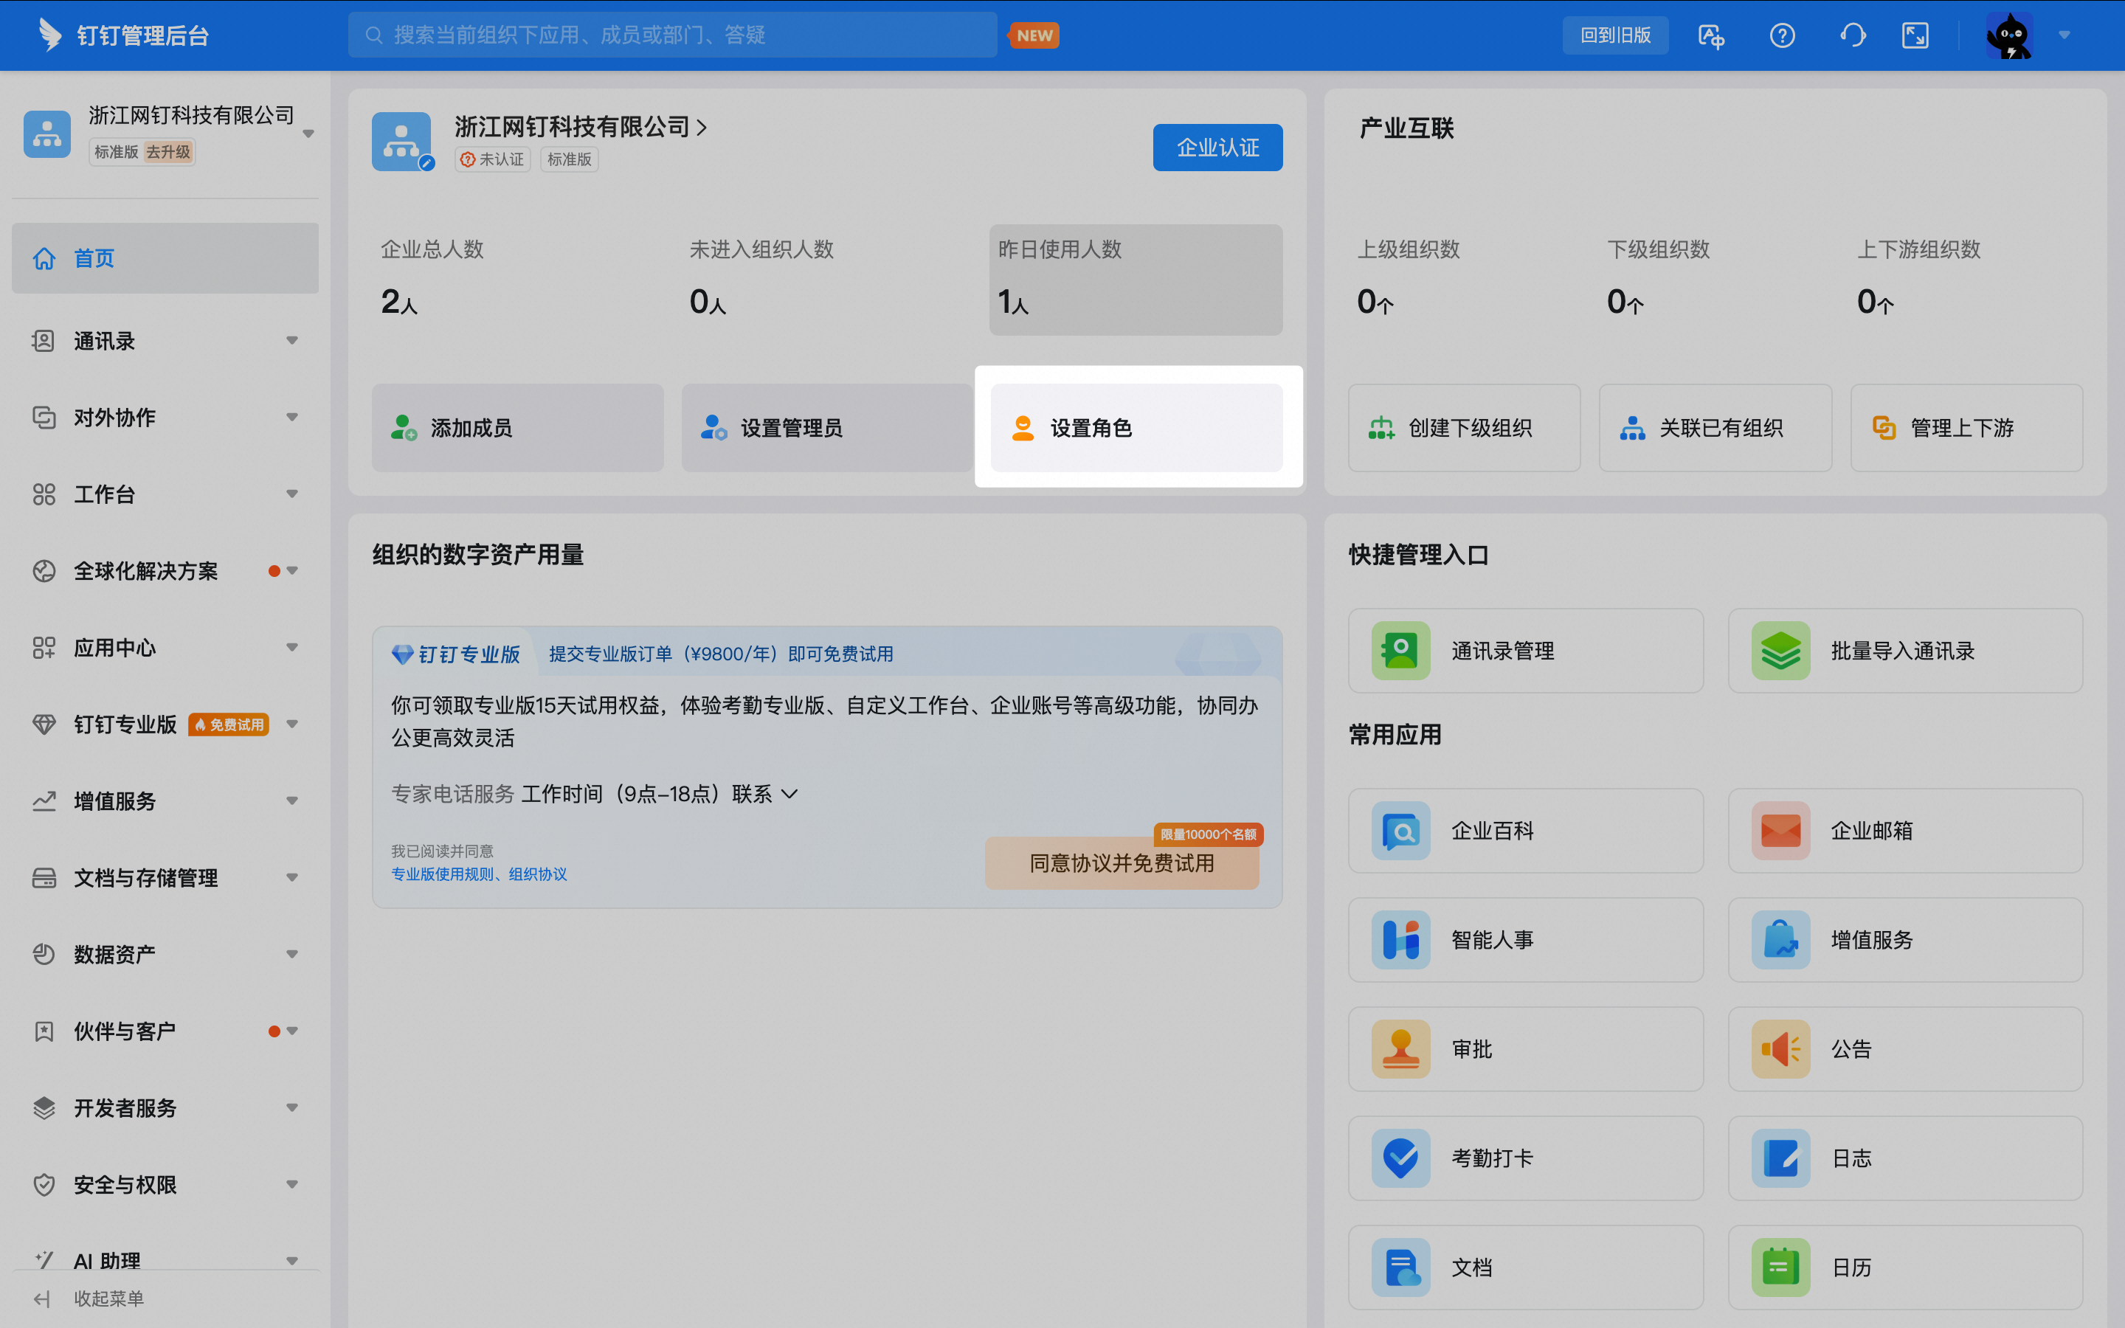This screenshot has height=1328, width=2125.
Task: Open 应用中心 sidebar menu
Action: (165, 647)
